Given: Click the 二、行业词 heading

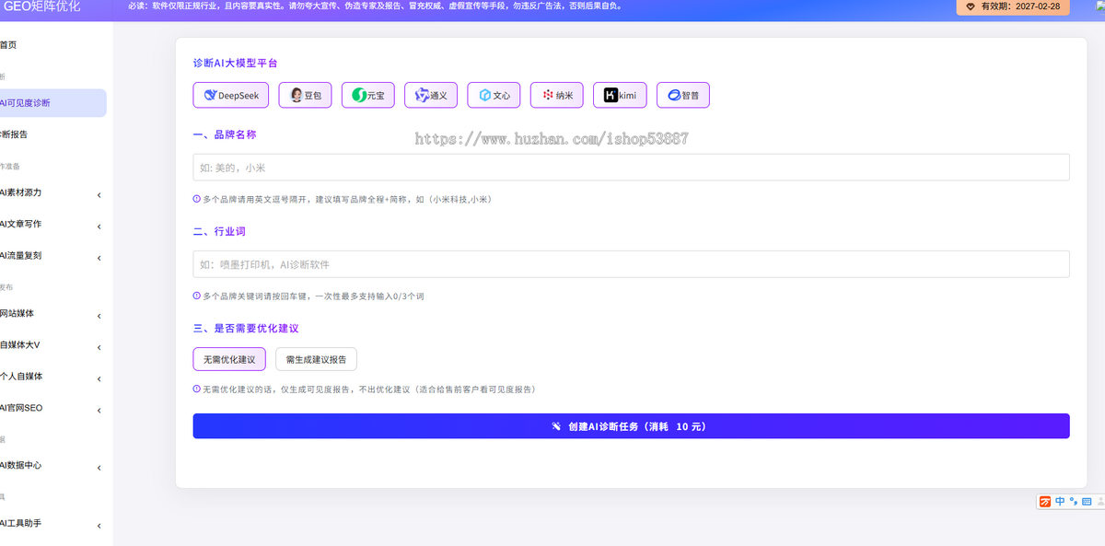Looking at the screenshot, I should [x=219, y=232].
